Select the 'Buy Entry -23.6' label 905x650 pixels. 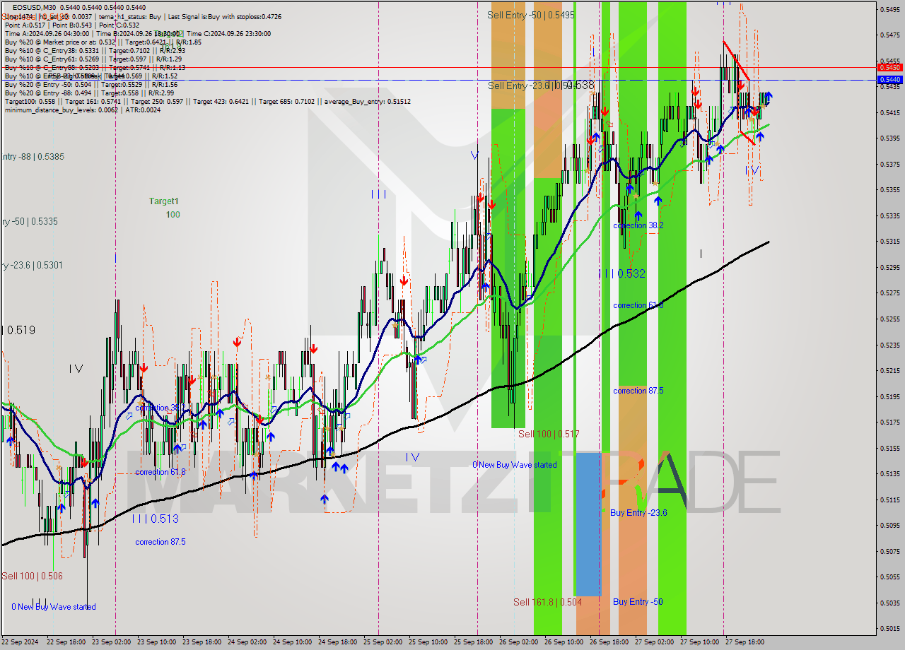pyautogui.click(x=638, y=513)
